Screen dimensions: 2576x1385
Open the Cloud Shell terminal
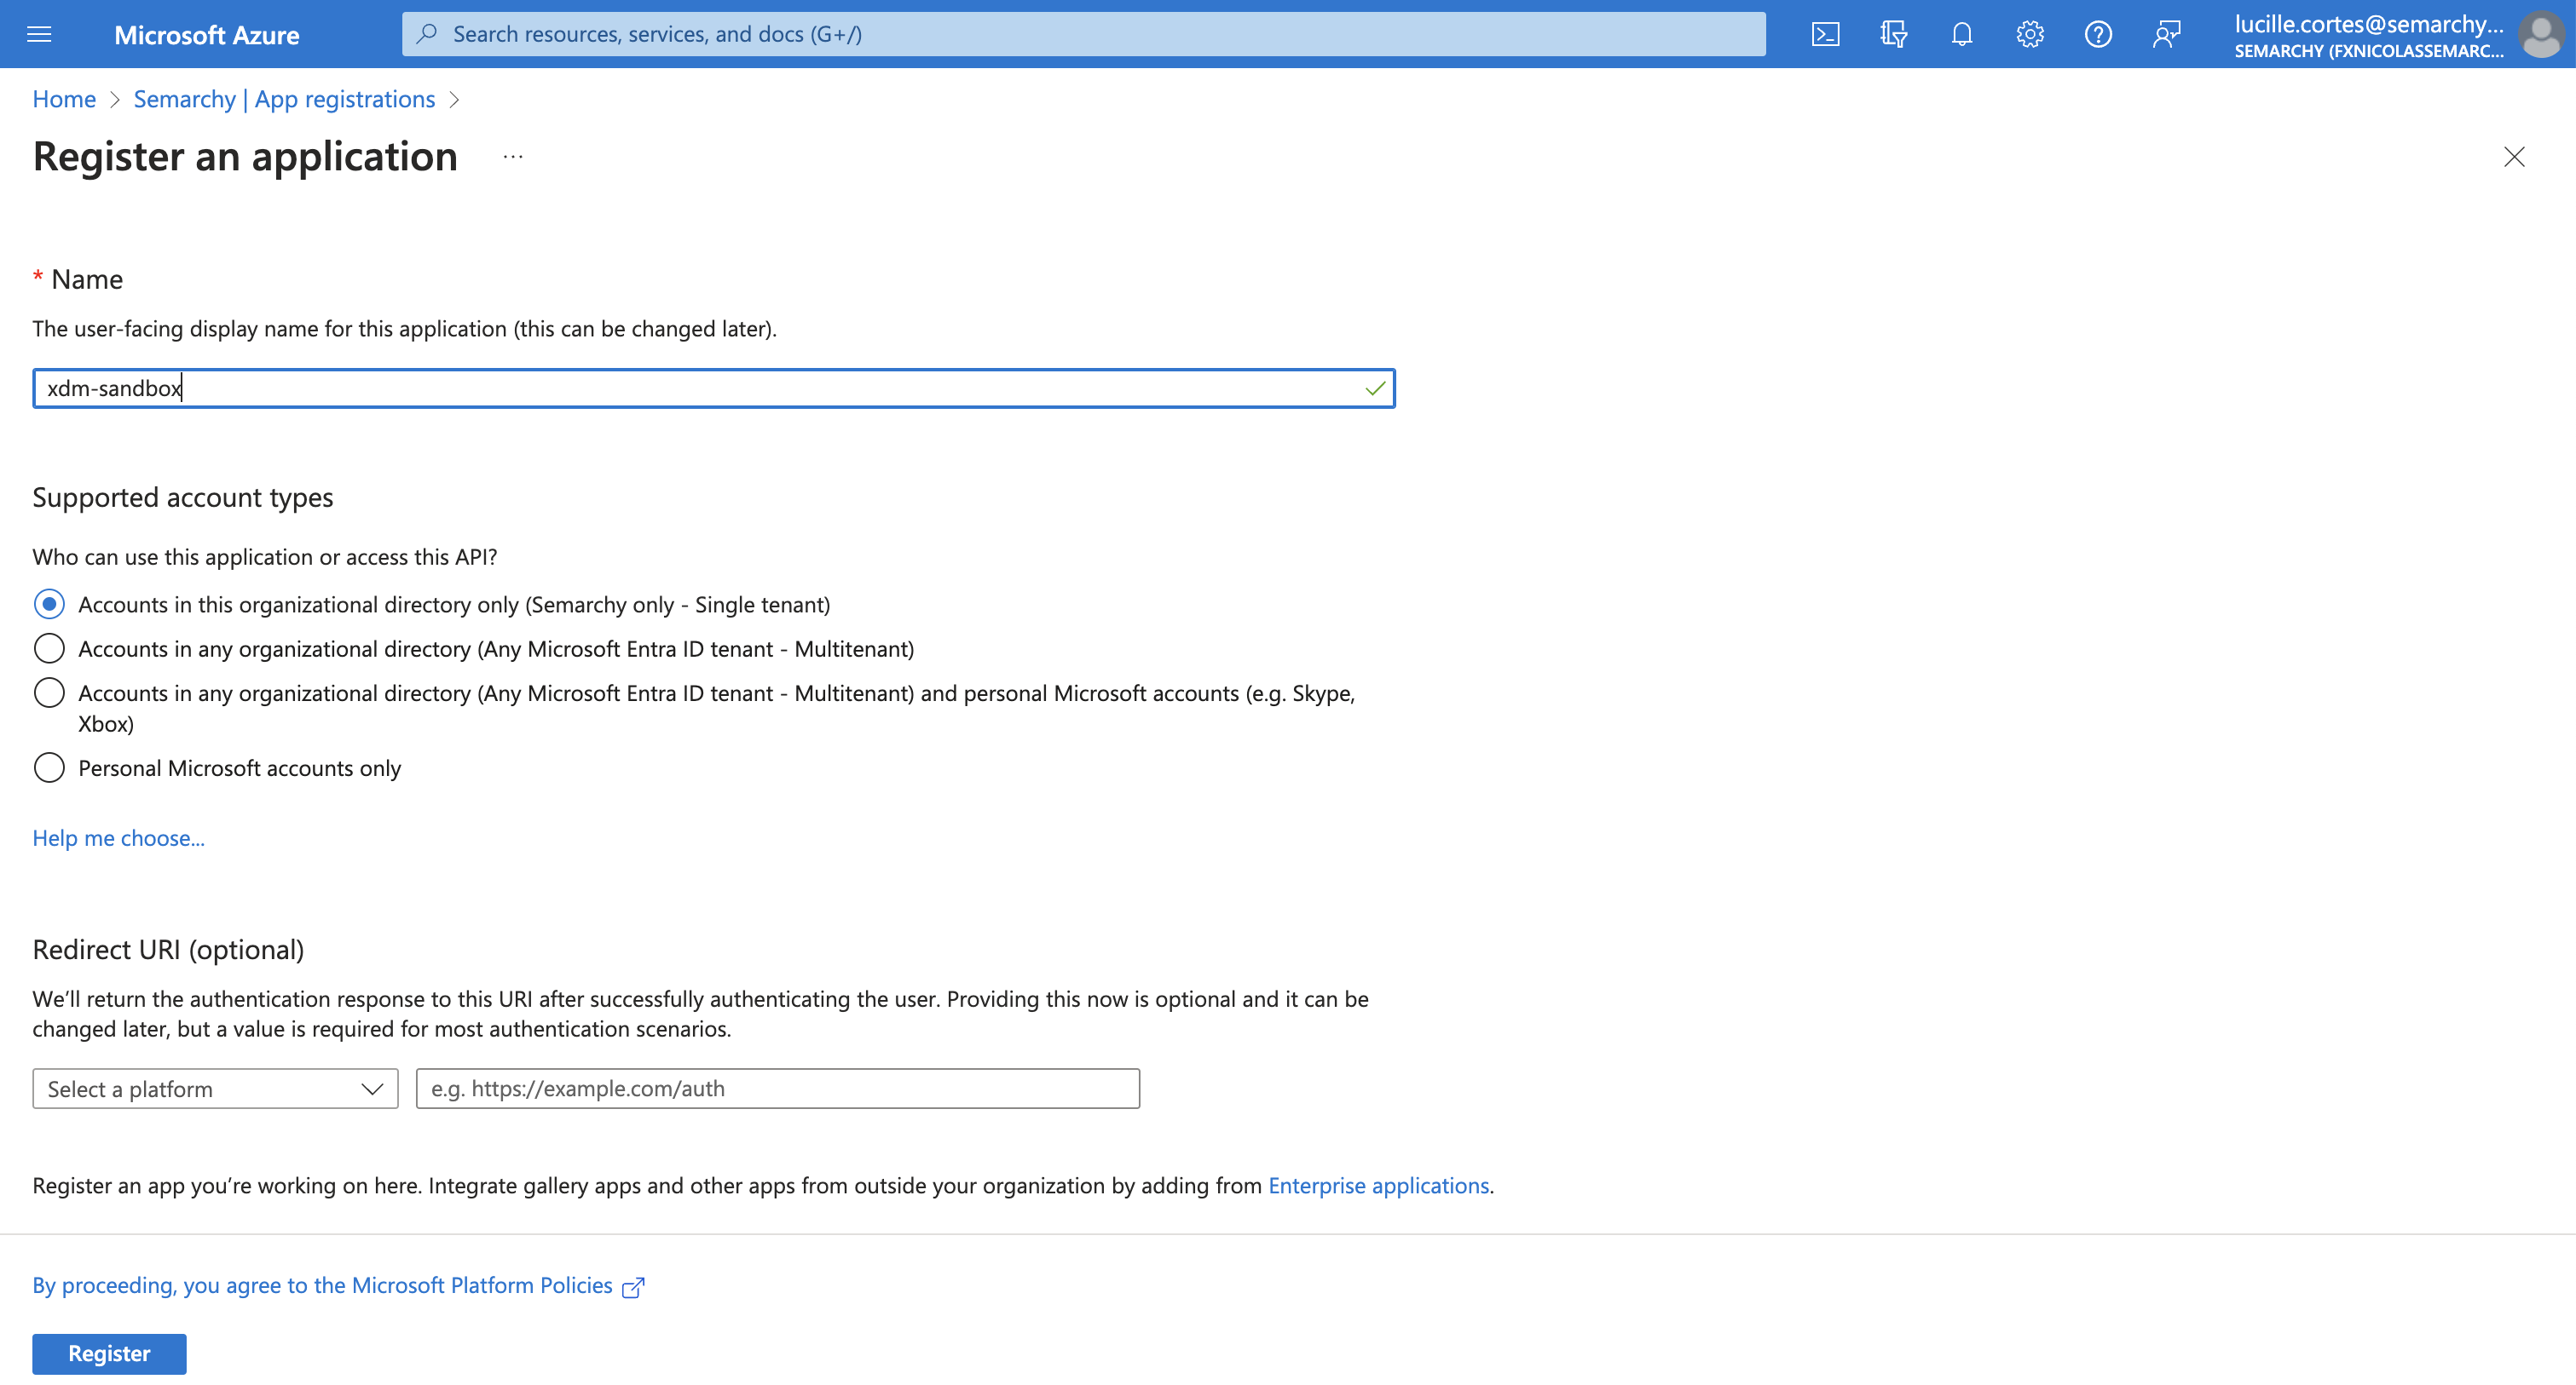(x=1826, y=33)
